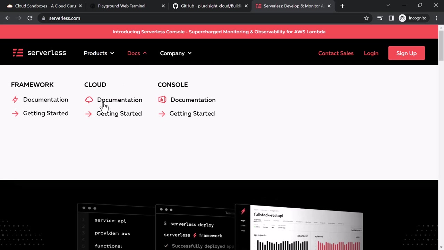Open a new browser tab

(x=342, y=6)
